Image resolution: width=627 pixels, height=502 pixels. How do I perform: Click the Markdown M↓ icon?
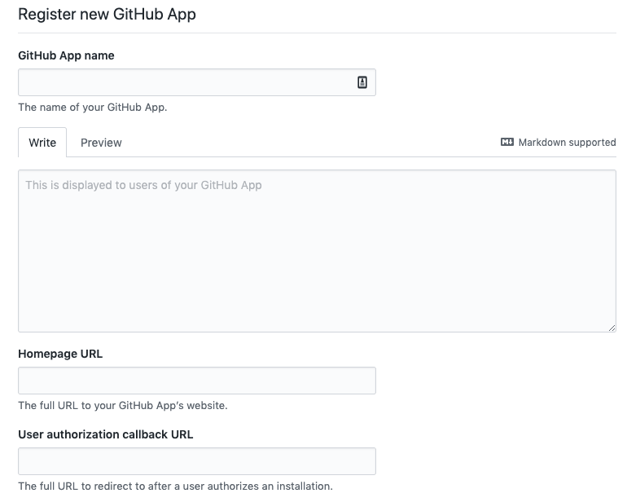click(x=507, y=142)
